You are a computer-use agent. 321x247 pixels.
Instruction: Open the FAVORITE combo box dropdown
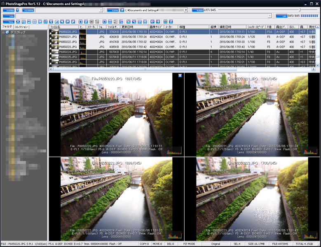tap(101, 10)
